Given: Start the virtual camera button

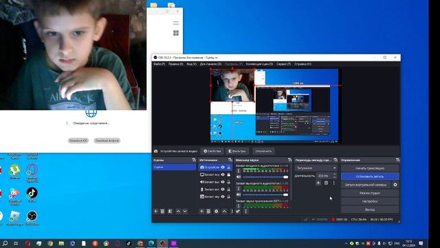Looking at the screenshot, I should coord(366,185).
